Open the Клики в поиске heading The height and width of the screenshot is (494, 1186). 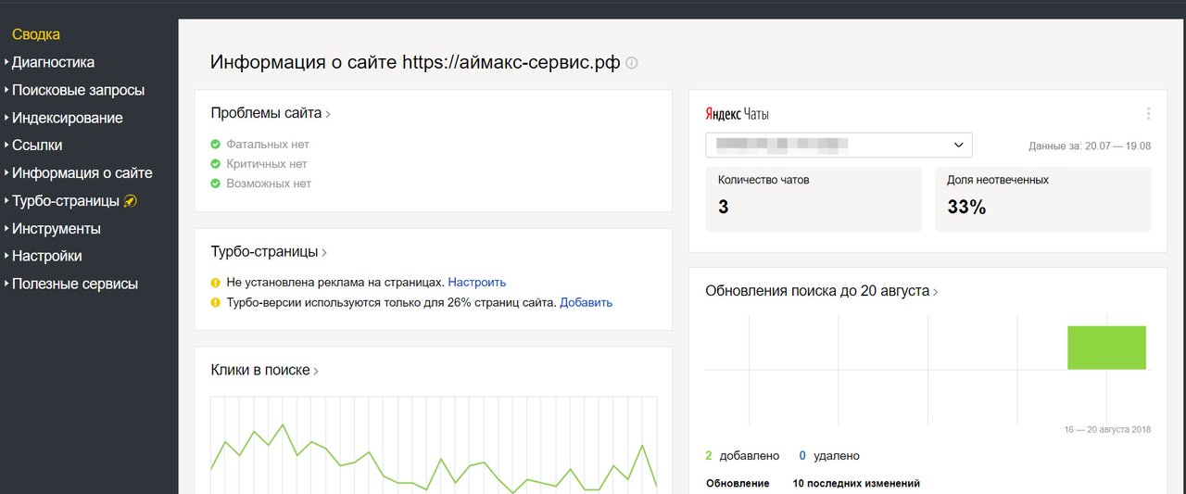(x=265, y=370)
